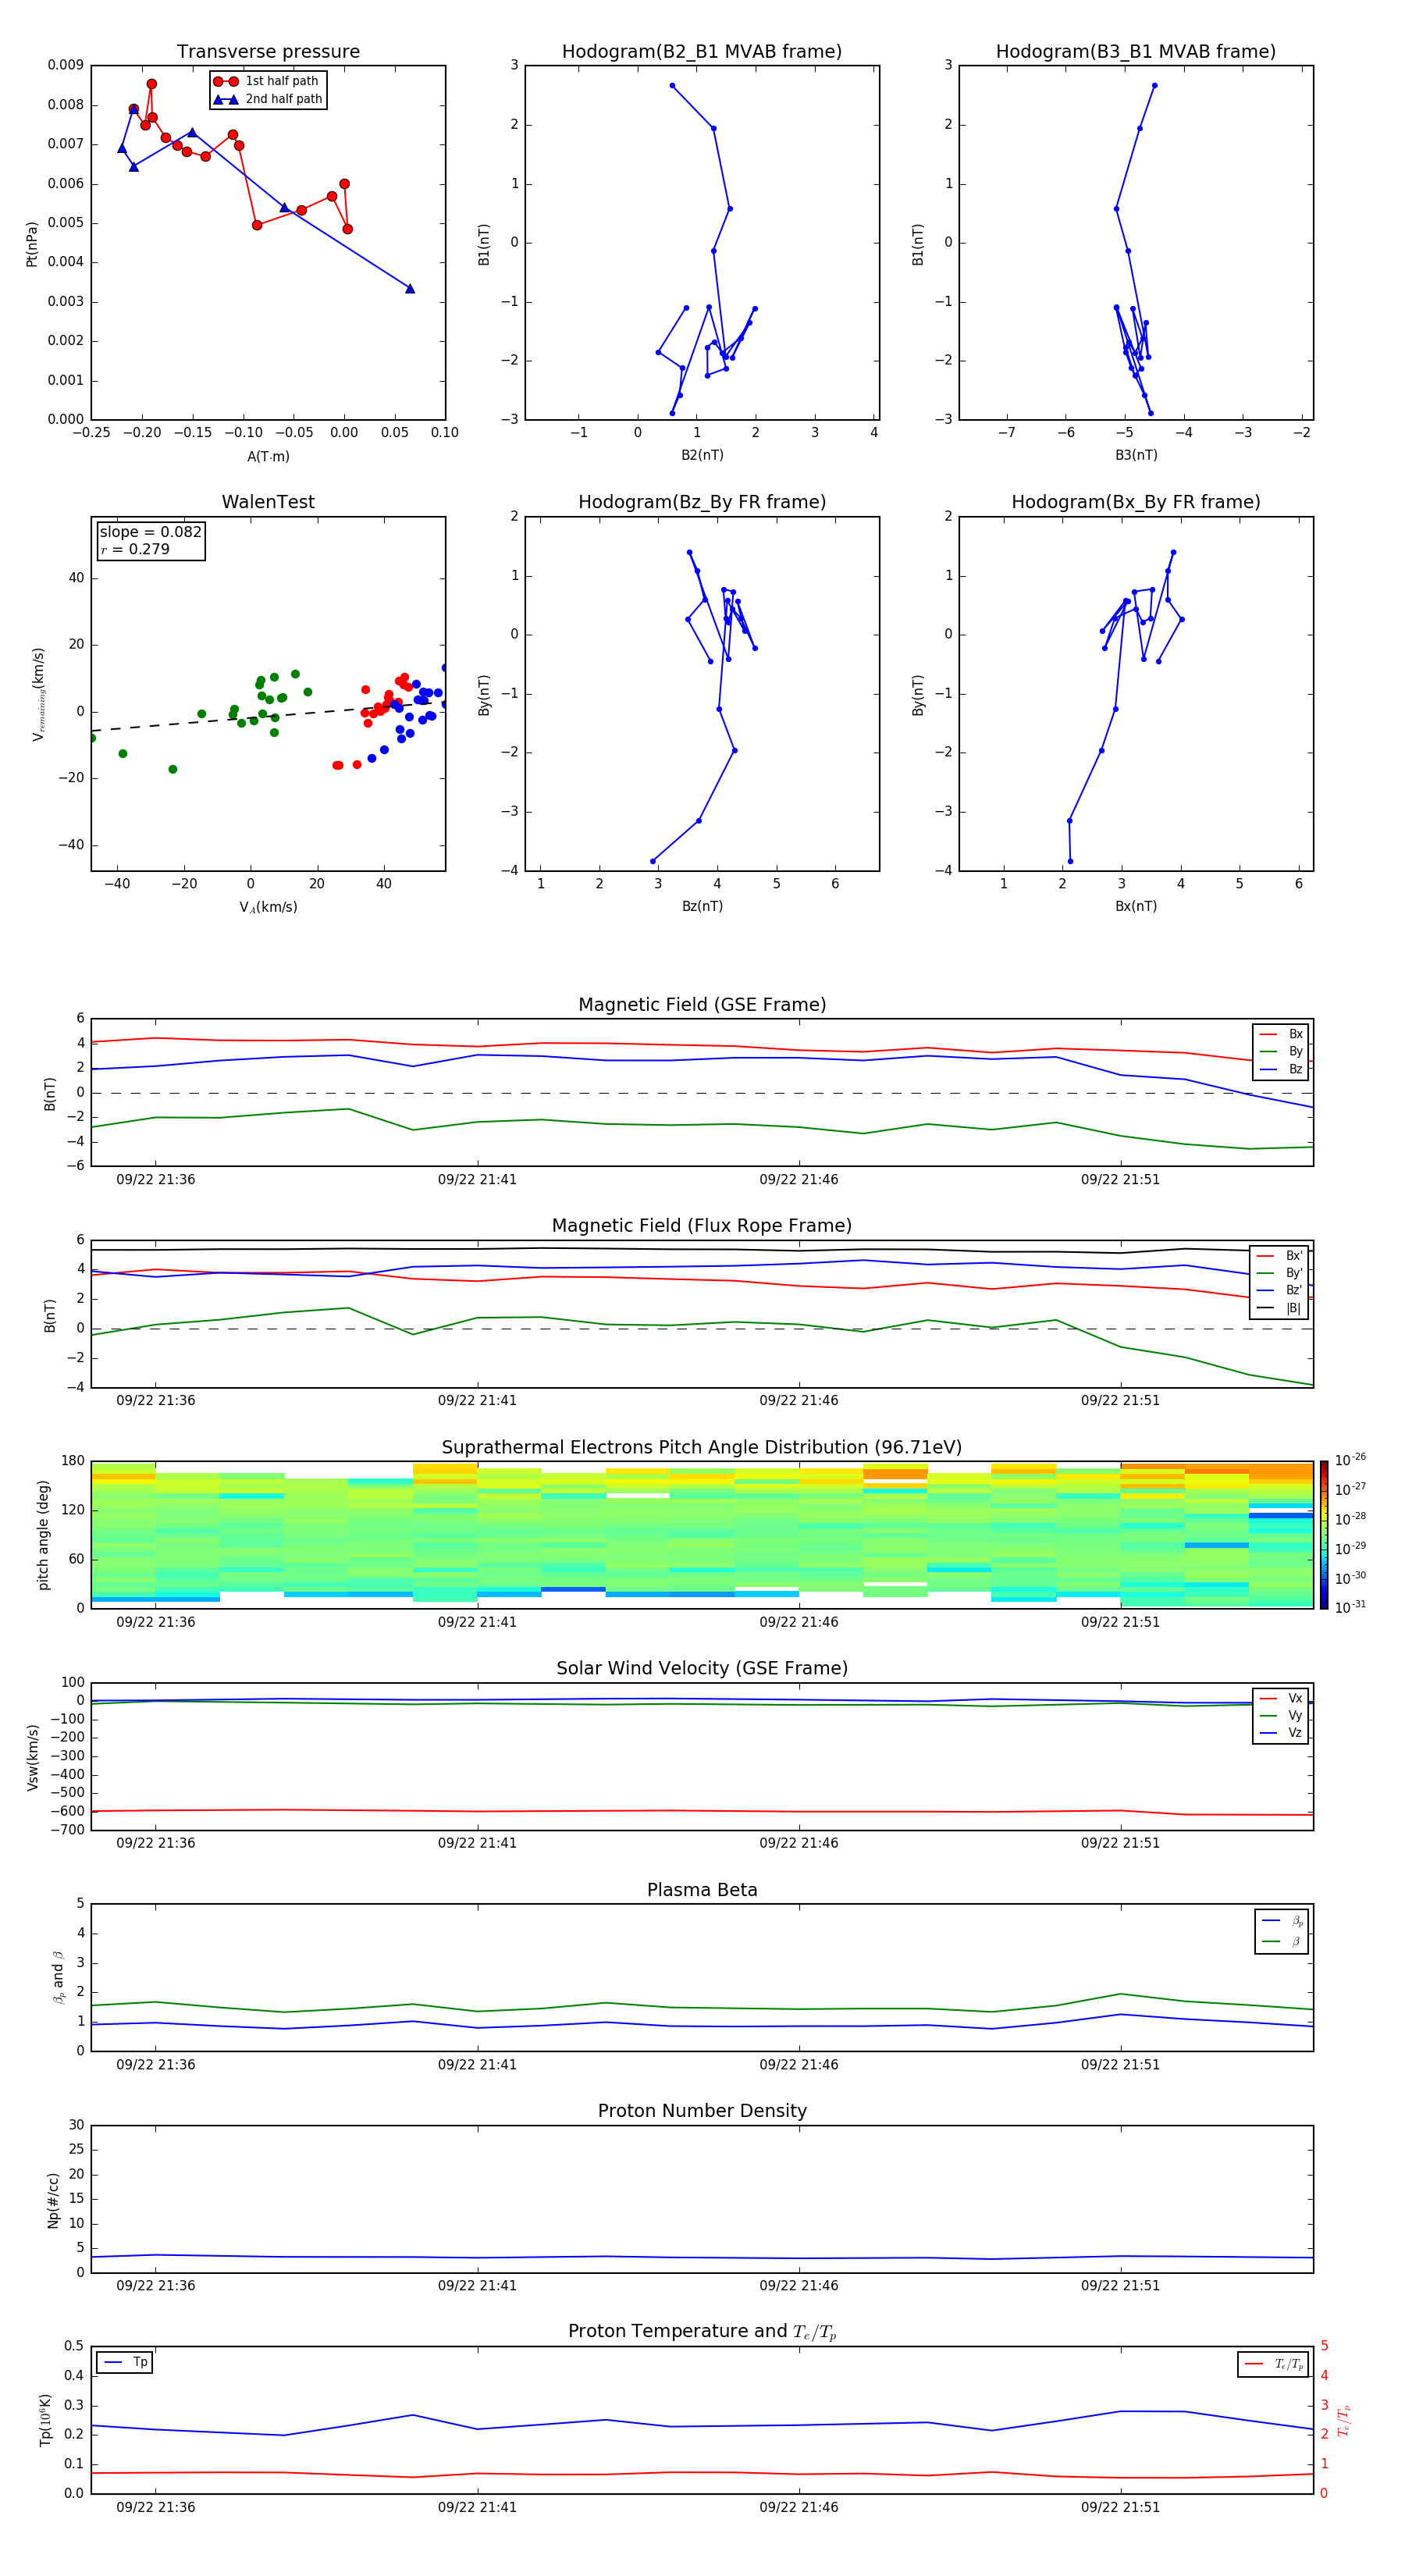Click the "Vsw(km/s)" y-axis label
Screen dimensions: 1405x2576
click(x=32, y=1757)
